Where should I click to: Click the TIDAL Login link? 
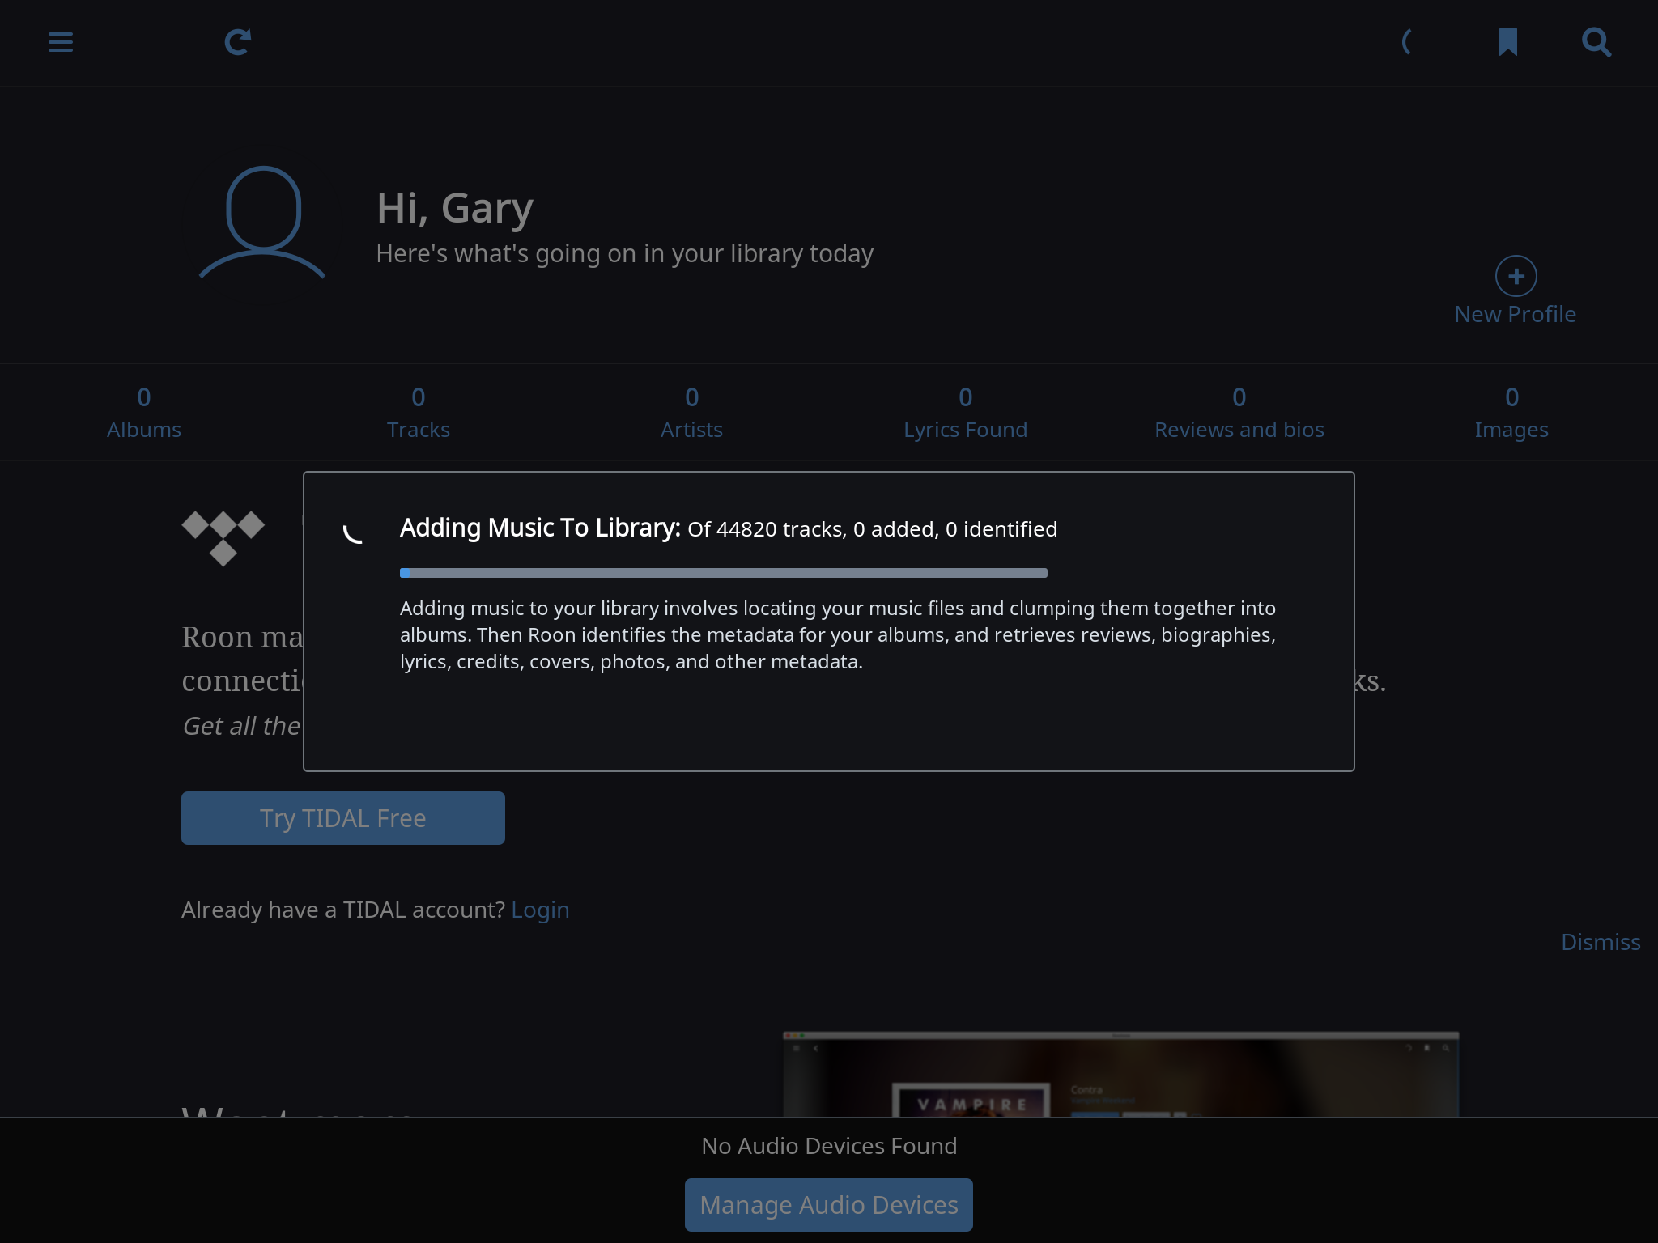click(540, 910)
